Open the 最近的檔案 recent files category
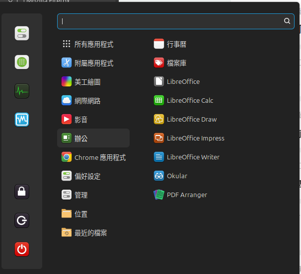The height and width of the screenshot is (274, 301). (x=93, y=232)
